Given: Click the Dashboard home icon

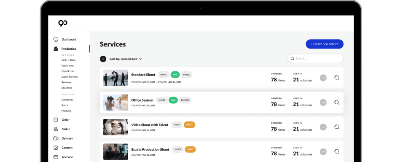Looking at the screenshot, I should (x=56, y=39).
